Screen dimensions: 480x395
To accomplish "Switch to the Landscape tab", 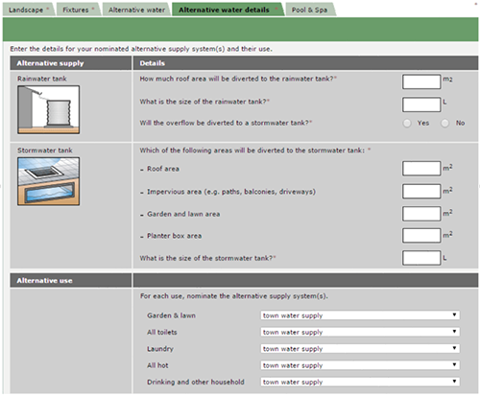I will 28,10.
